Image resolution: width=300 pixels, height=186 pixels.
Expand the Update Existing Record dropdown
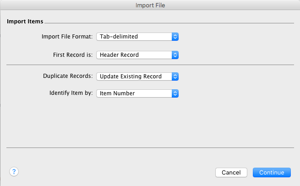tap(133, 77)
